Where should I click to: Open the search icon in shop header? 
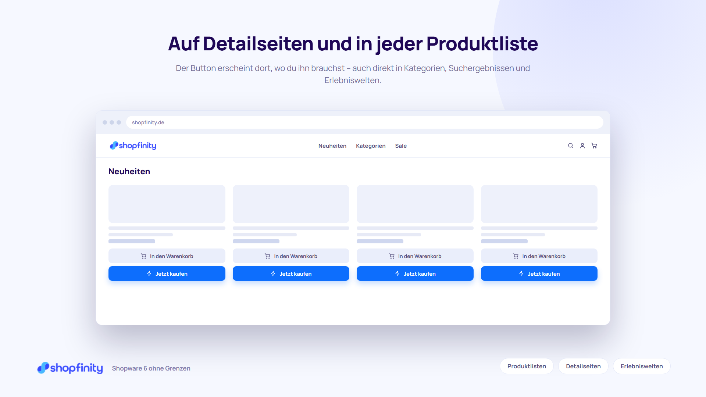[x=571, y=146]
